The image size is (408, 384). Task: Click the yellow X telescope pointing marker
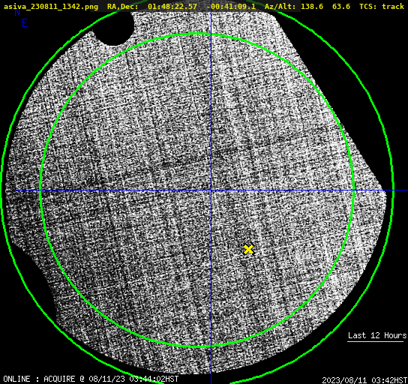249,249
